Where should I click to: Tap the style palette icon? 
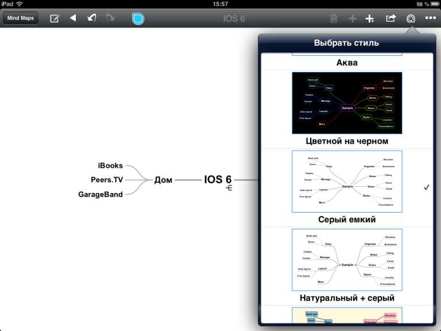point(411,18)
